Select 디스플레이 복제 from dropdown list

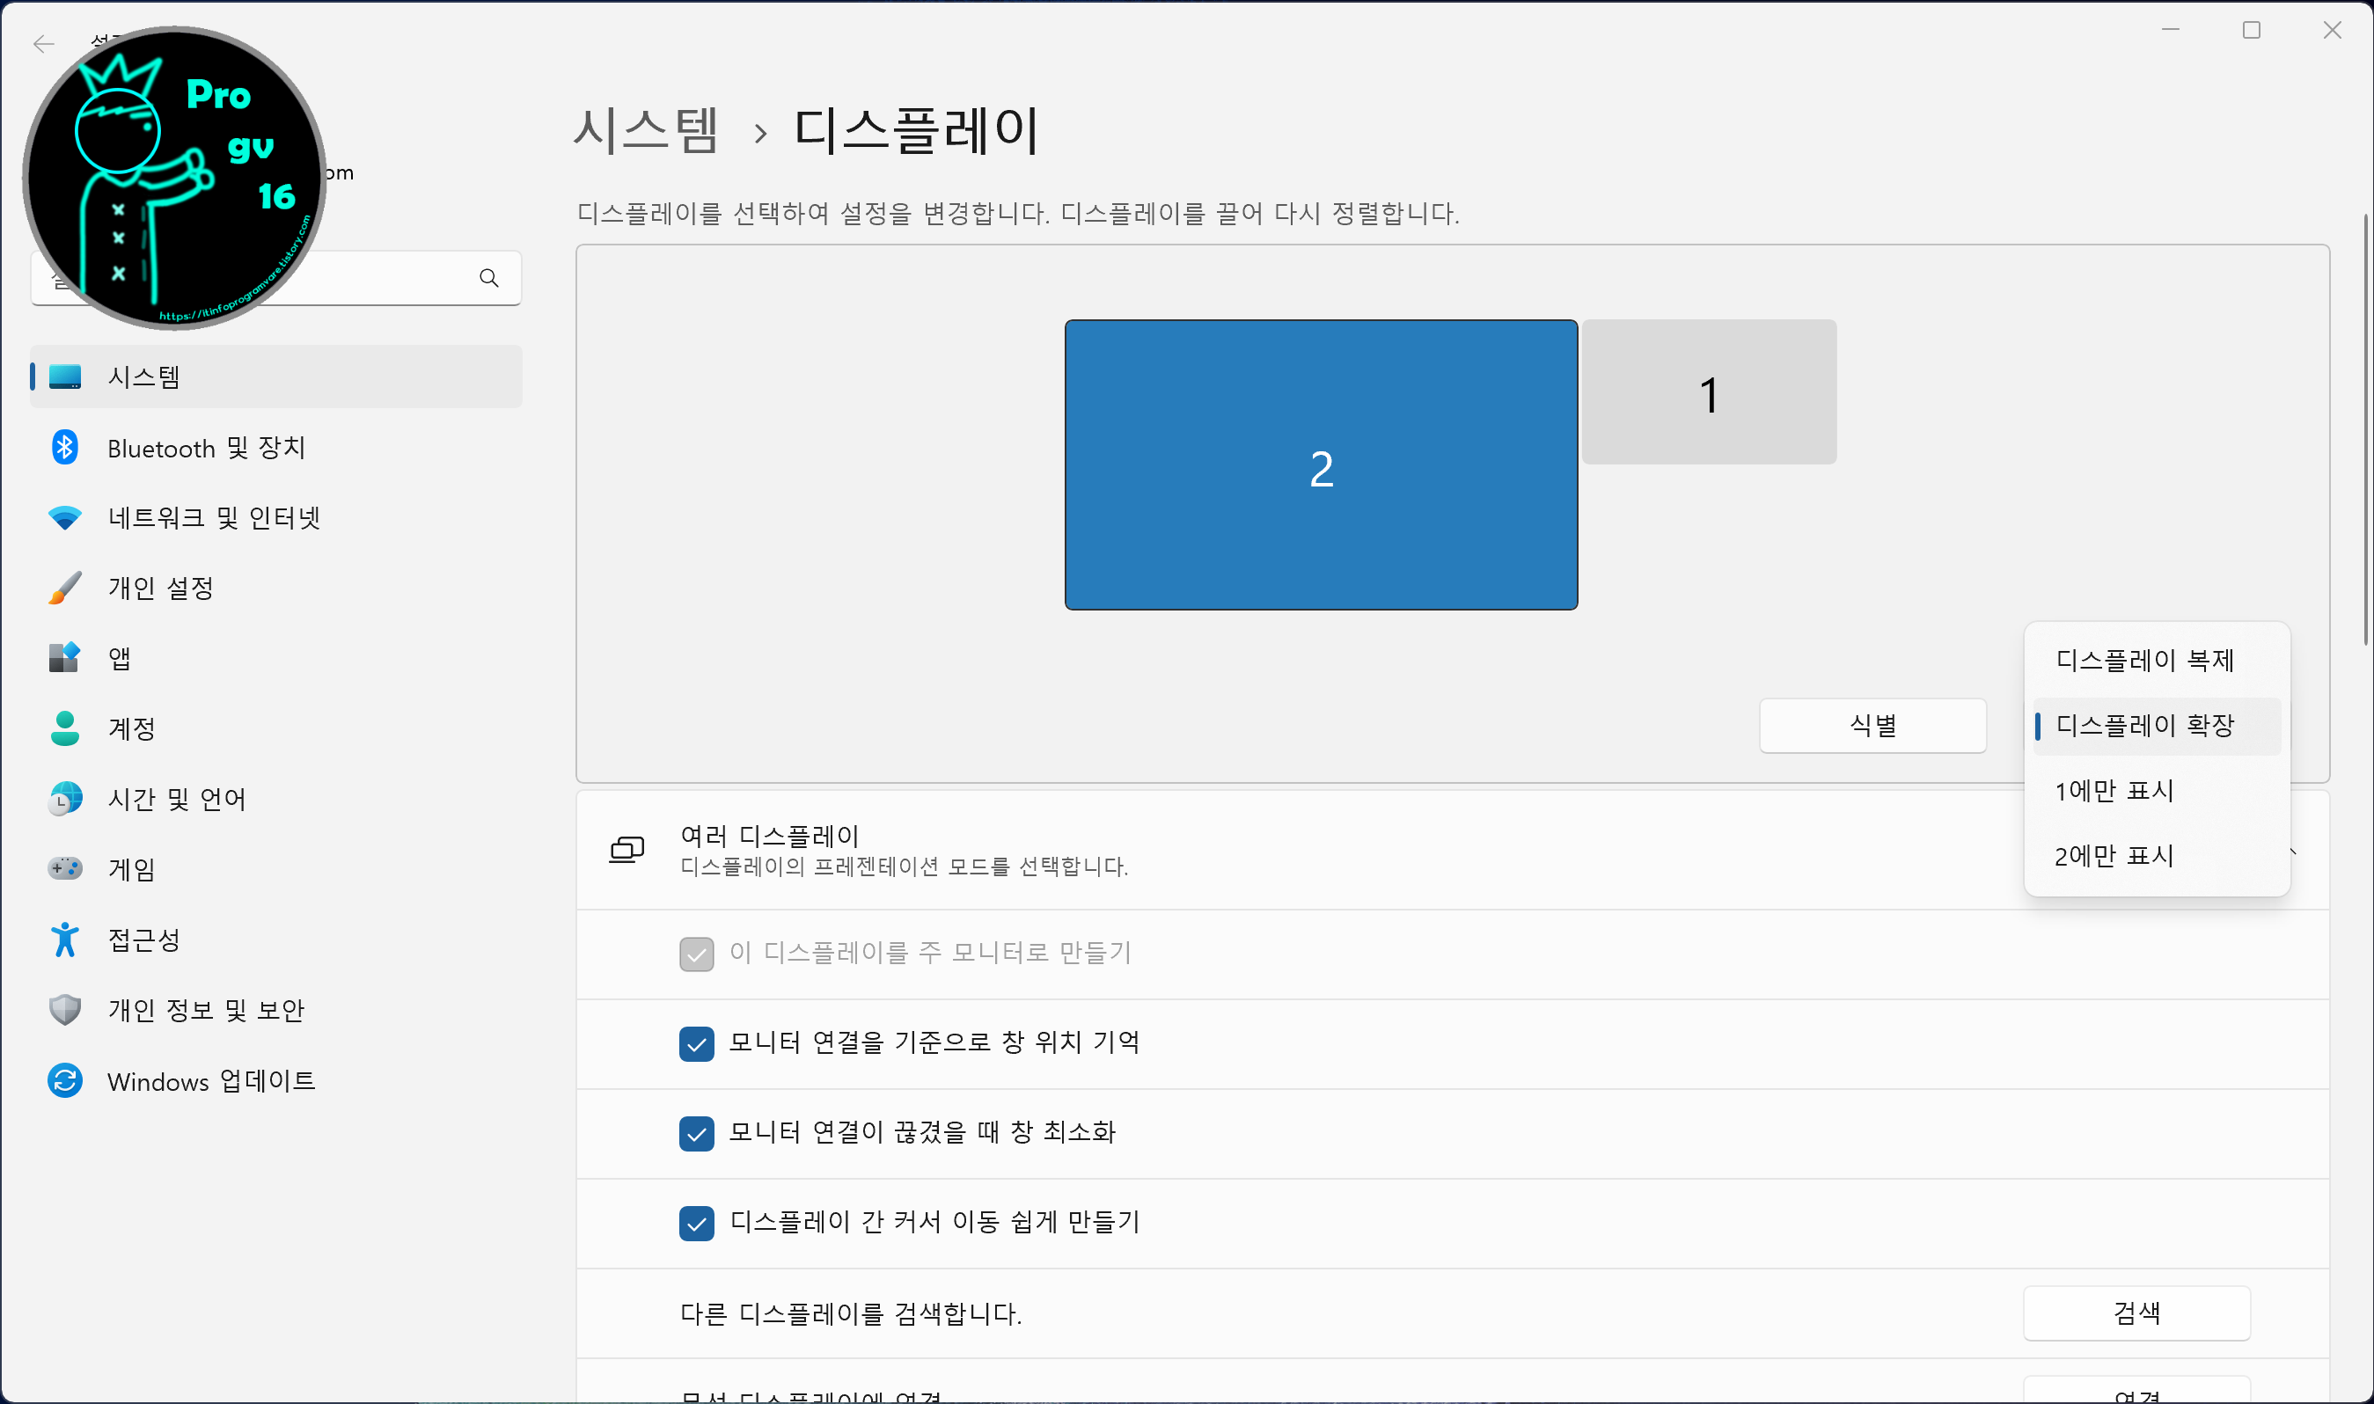pos(2144,660)
